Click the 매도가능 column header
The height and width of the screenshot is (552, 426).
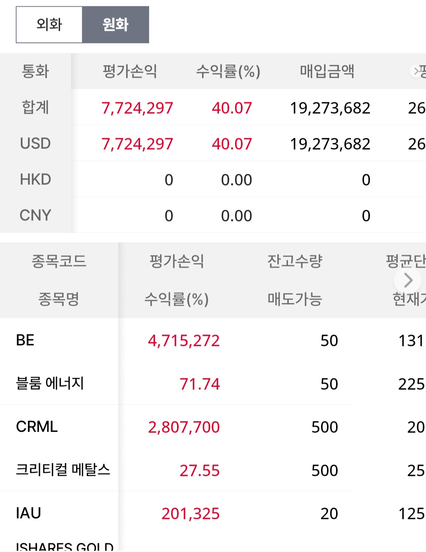point(295,299)
